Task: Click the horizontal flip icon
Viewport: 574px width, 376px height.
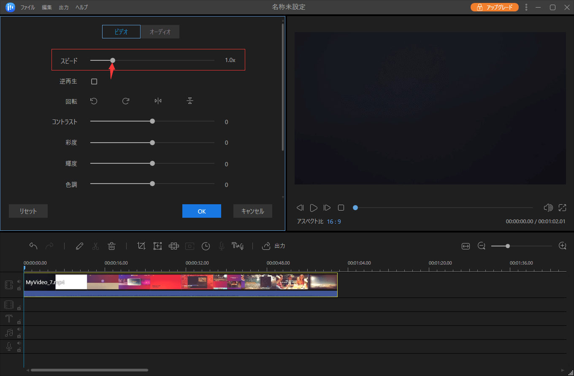Action: point(158,101)
